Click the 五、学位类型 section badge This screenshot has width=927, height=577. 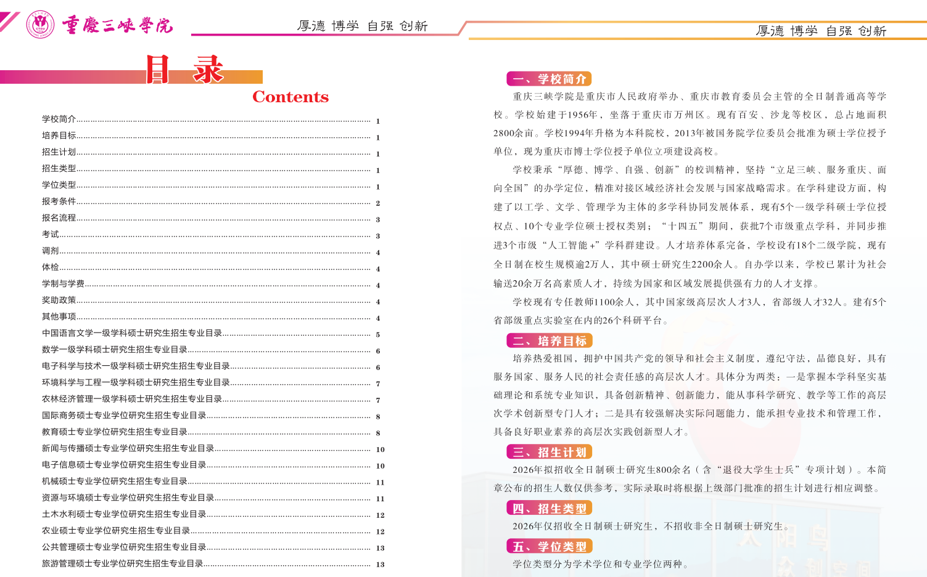pyautogui.click(x=549, y=546)
